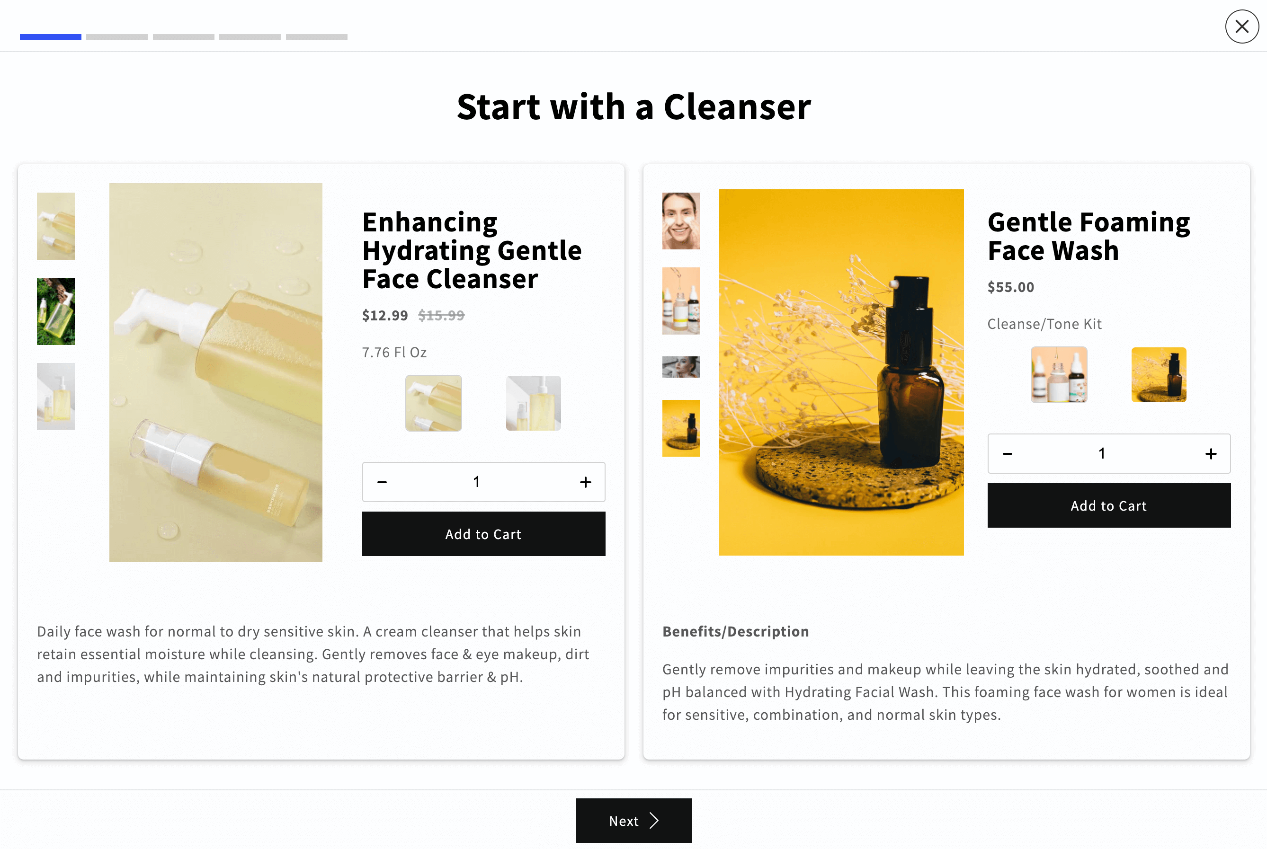Decrease quantity for Gentle Foaming Face Wash
This screenshot has width=1267, height=849.
[1007, 454]
